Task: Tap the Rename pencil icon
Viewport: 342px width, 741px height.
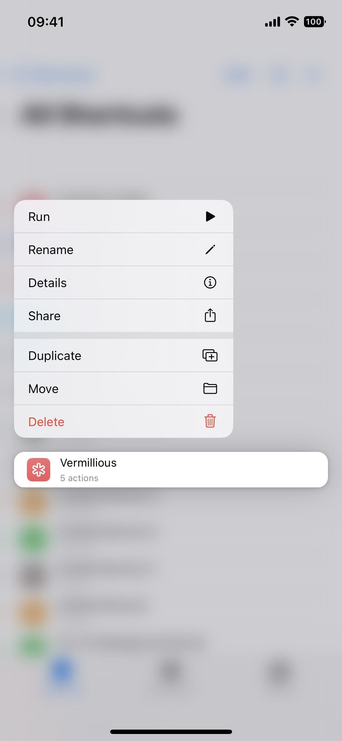Action: pyautogui.click(x=210, y=250)
